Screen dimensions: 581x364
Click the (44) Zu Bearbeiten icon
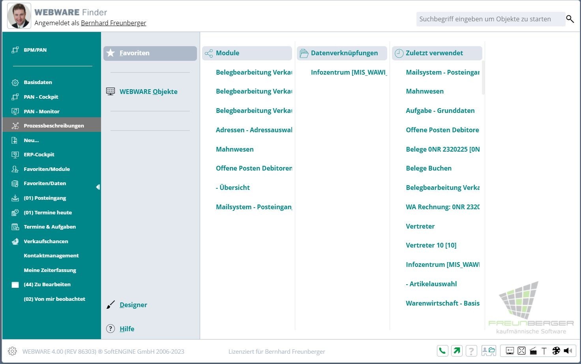coord(15,285)
